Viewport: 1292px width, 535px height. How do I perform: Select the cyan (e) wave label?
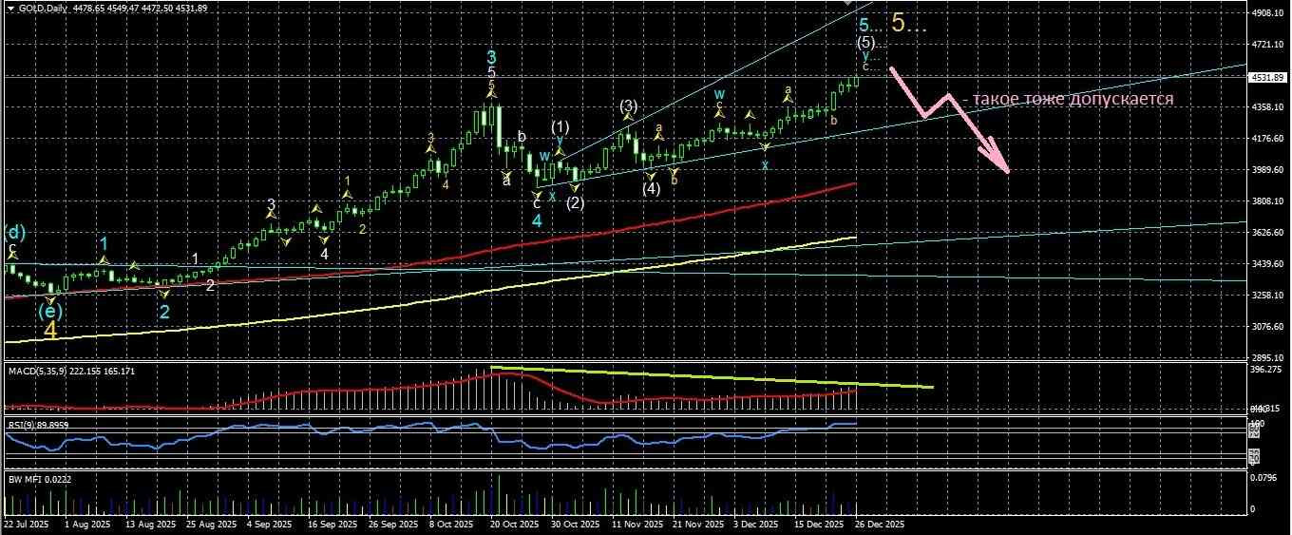[50, 311]
